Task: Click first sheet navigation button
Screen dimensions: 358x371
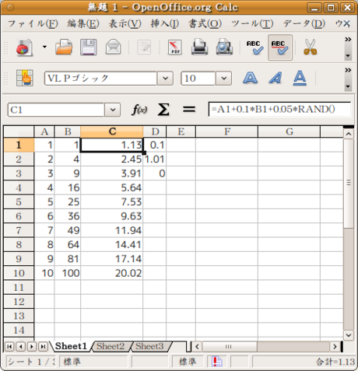Action: coord(9,347)
